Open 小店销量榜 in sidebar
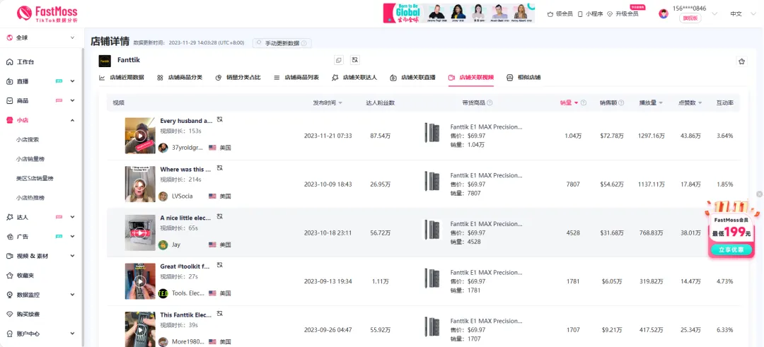Image resolution: width=764 pixels, height=347 pixels. coord(30,159)
